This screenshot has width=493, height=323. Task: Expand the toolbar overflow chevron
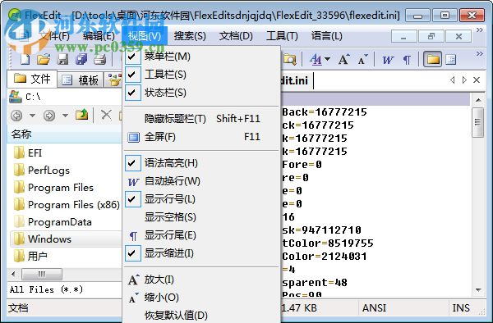480,53
